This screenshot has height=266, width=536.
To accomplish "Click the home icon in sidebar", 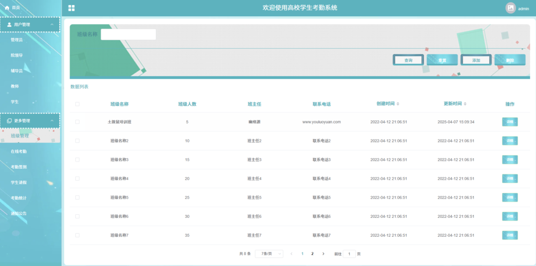I will (x=7, y=7).
